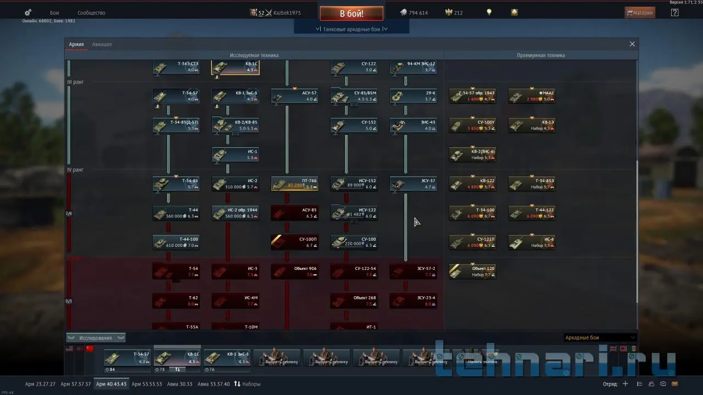
Task: Click the right chevron of Исследования
Action: (x=121, y=337)
